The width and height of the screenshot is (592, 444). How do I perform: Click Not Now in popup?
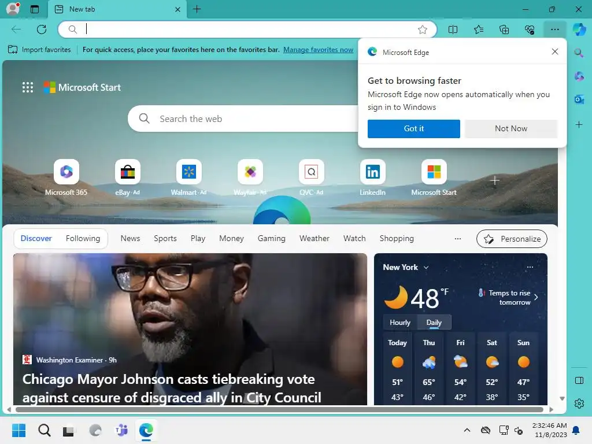click(x=511, y=129)
